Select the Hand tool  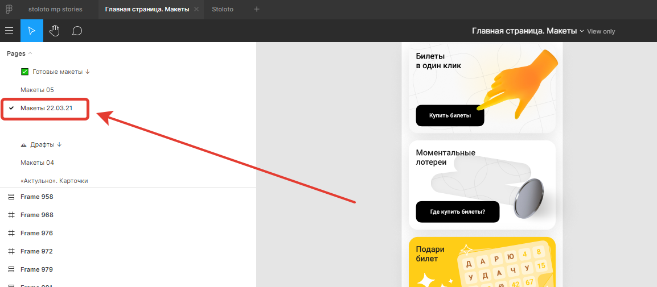pyautogui.click(x=55, y=31)
